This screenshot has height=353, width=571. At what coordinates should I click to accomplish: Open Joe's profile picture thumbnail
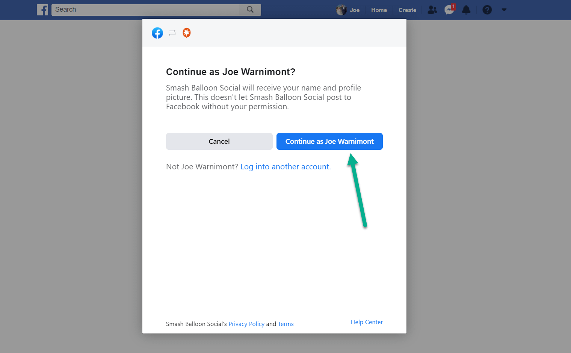(x=341, y=10)
